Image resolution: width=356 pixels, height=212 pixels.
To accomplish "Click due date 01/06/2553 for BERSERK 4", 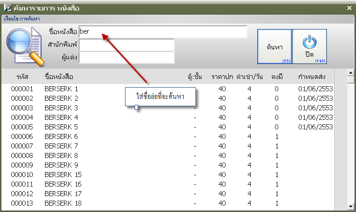I will [316, 118].
